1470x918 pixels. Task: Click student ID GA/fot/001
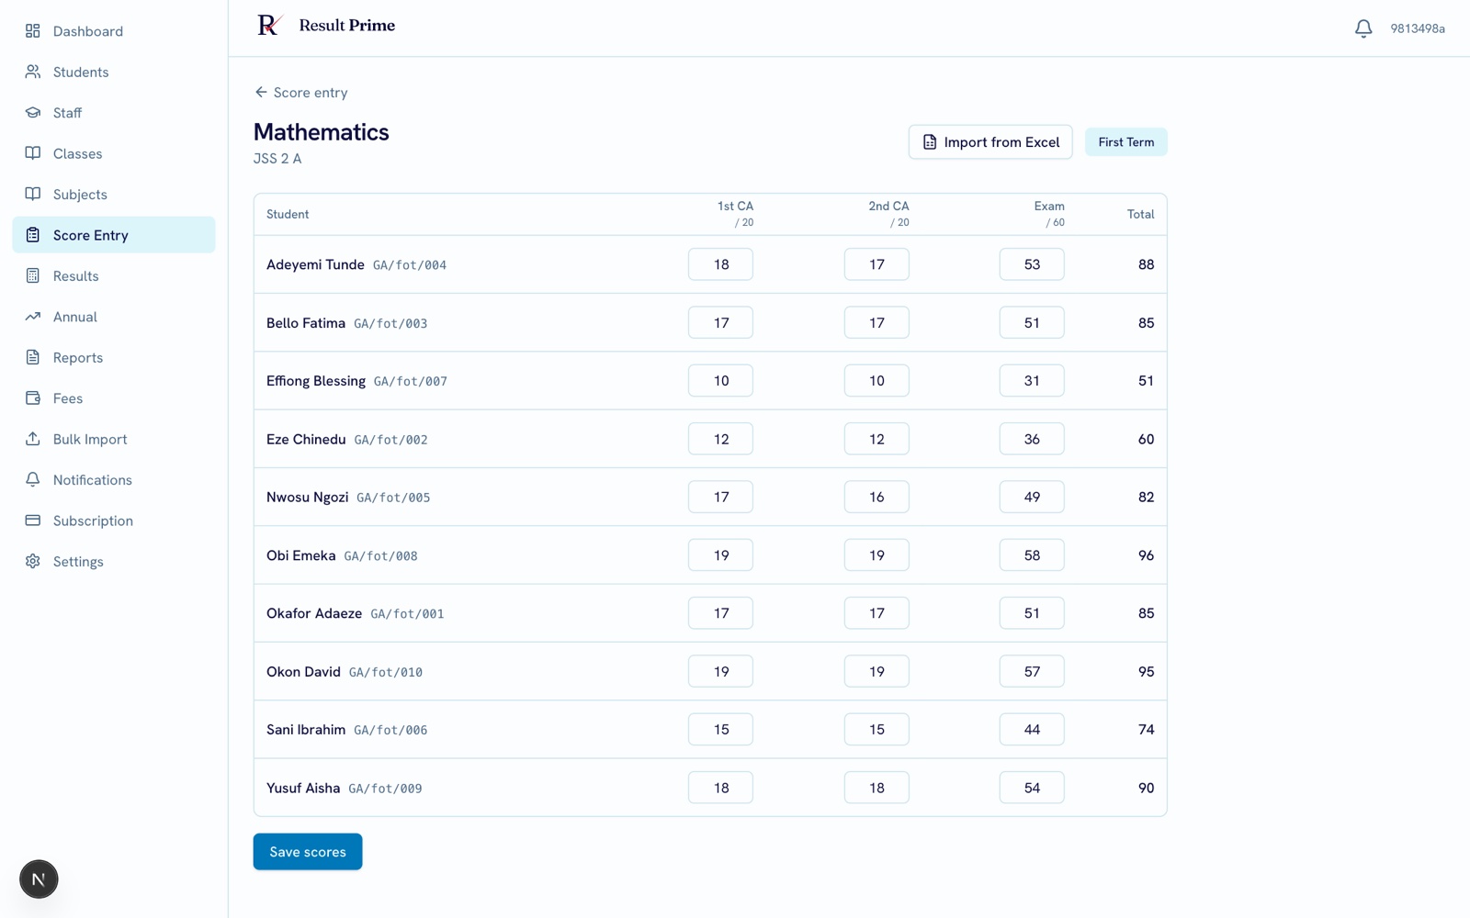(x=407, y=614)
